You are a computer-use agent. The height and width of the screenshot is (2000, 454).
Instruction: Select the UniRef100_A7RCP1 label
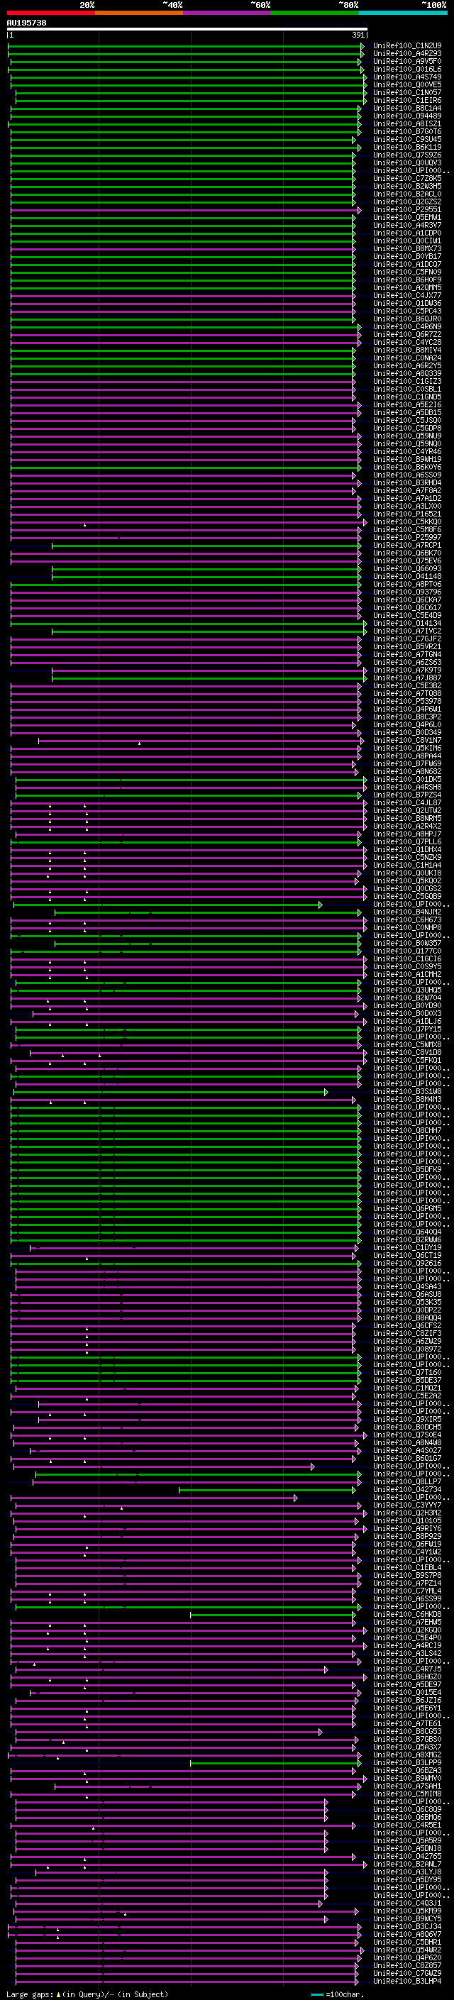407,545
